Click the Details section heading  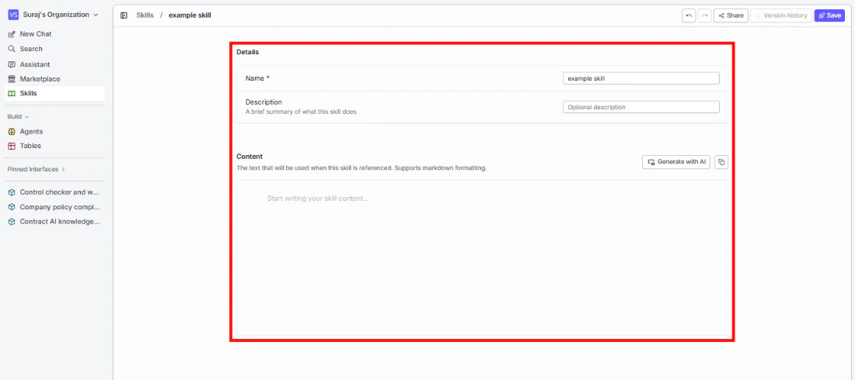(x=247, y=52)
